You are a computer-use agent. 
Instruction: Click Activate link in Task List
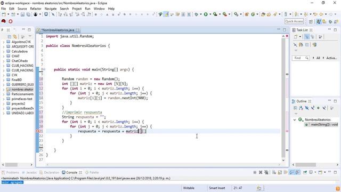(331, 58)
